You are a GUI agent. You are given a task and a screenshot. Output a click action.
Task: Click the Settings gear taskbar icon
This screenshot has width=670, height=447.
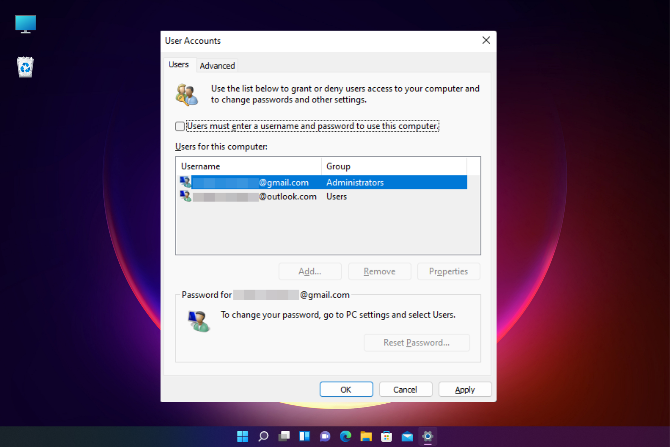tap(428, 436)
